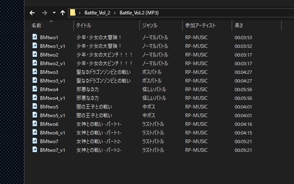
Task: Sort files by ジャンル column
Action: [150, 26]
